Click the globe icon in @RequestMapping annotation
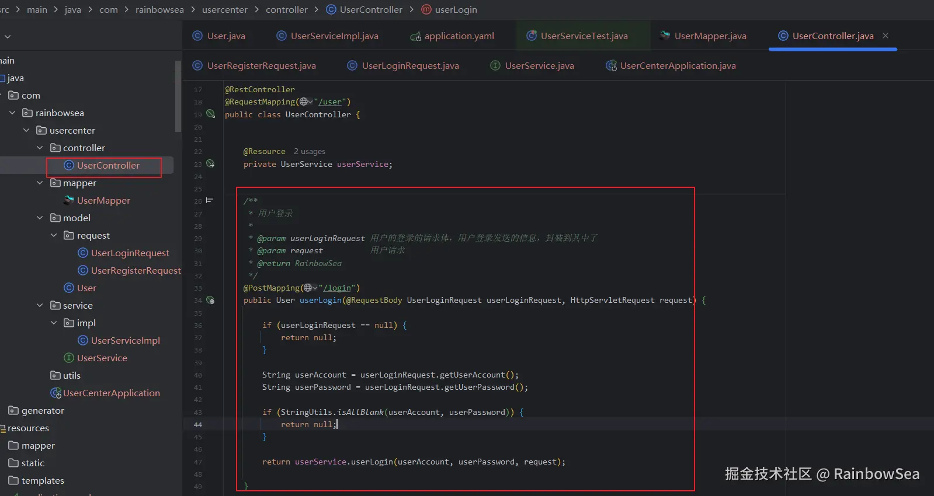The image size is (934, 496). click(x=304, y=102)
